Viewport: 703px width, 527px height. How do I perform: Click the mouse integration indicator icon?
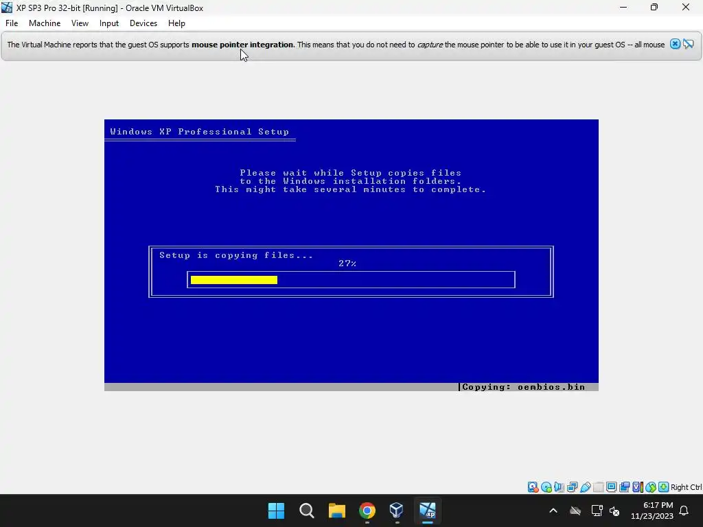[x=651, y=487]
